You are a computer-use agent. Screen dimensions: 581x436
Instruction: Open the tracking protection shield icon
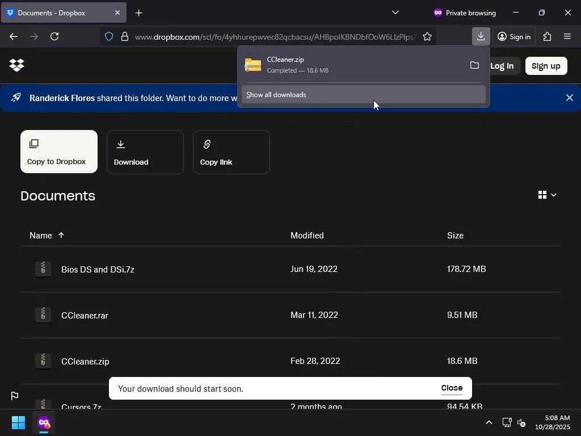(x=109, y=36)
